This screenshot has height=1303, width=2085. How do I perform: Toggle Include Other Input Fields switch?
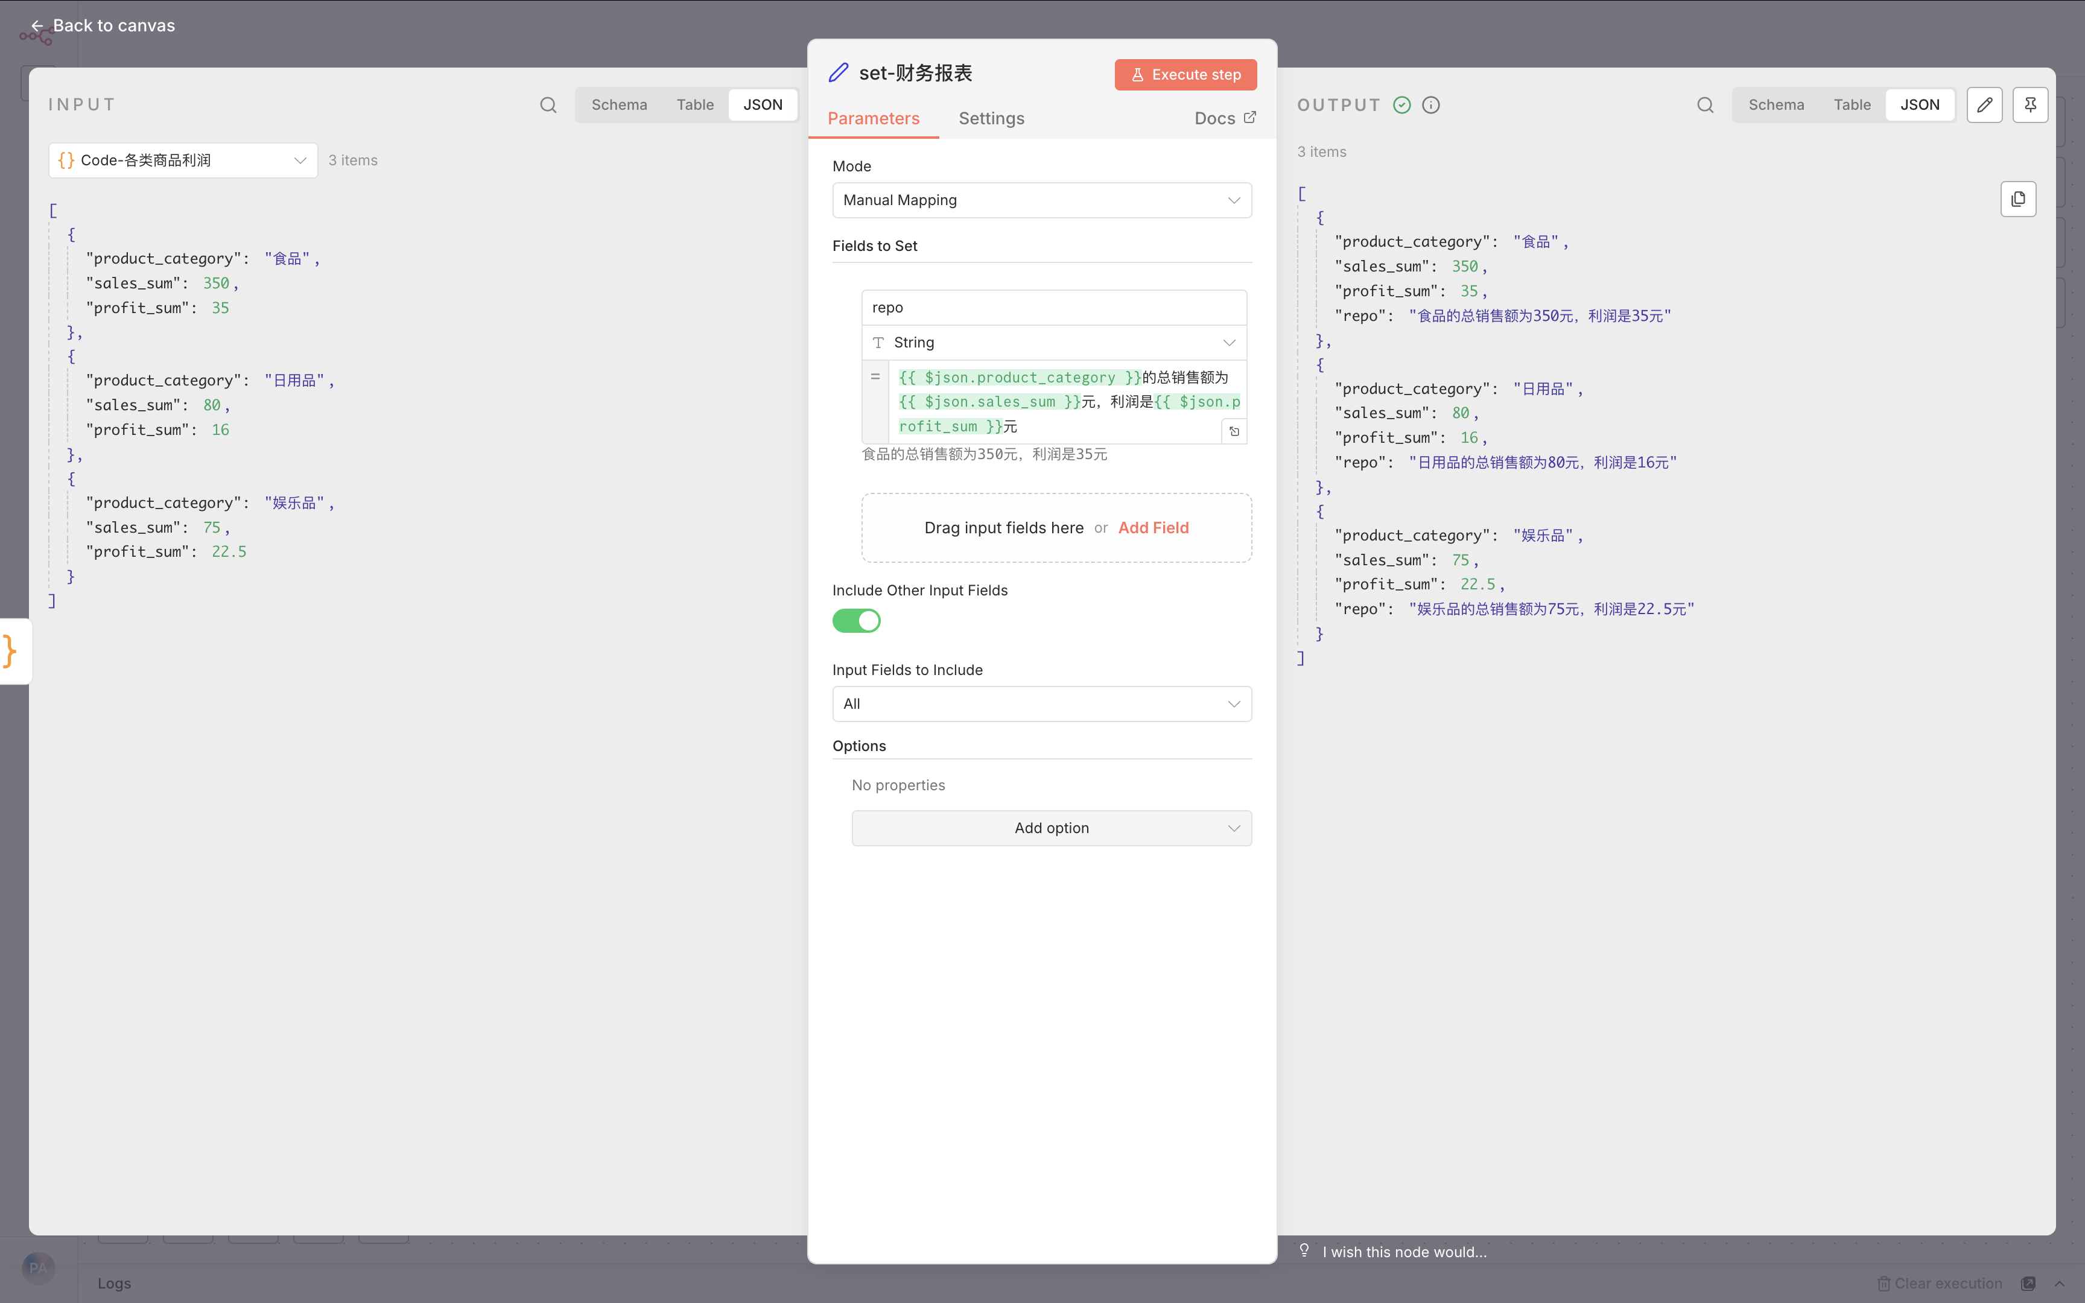click(x=857, y=621)
